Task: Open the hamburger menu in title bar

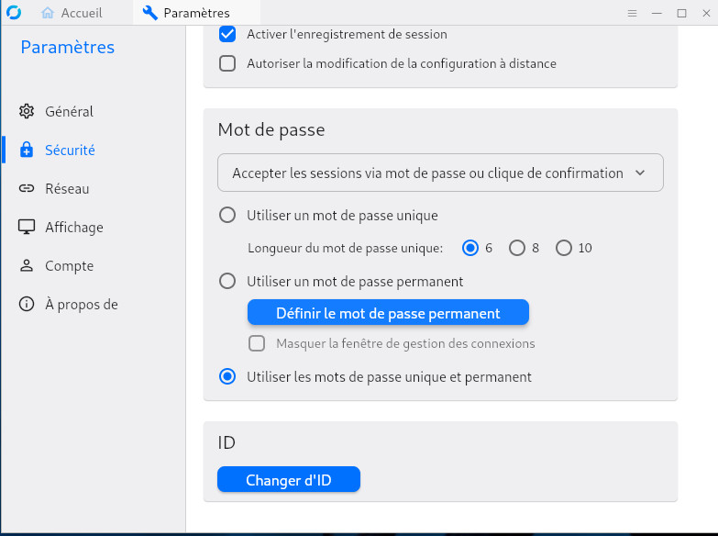Action: [632, 13]
